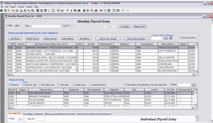Click the blue monitor icon in toolbar

point(38,10)
